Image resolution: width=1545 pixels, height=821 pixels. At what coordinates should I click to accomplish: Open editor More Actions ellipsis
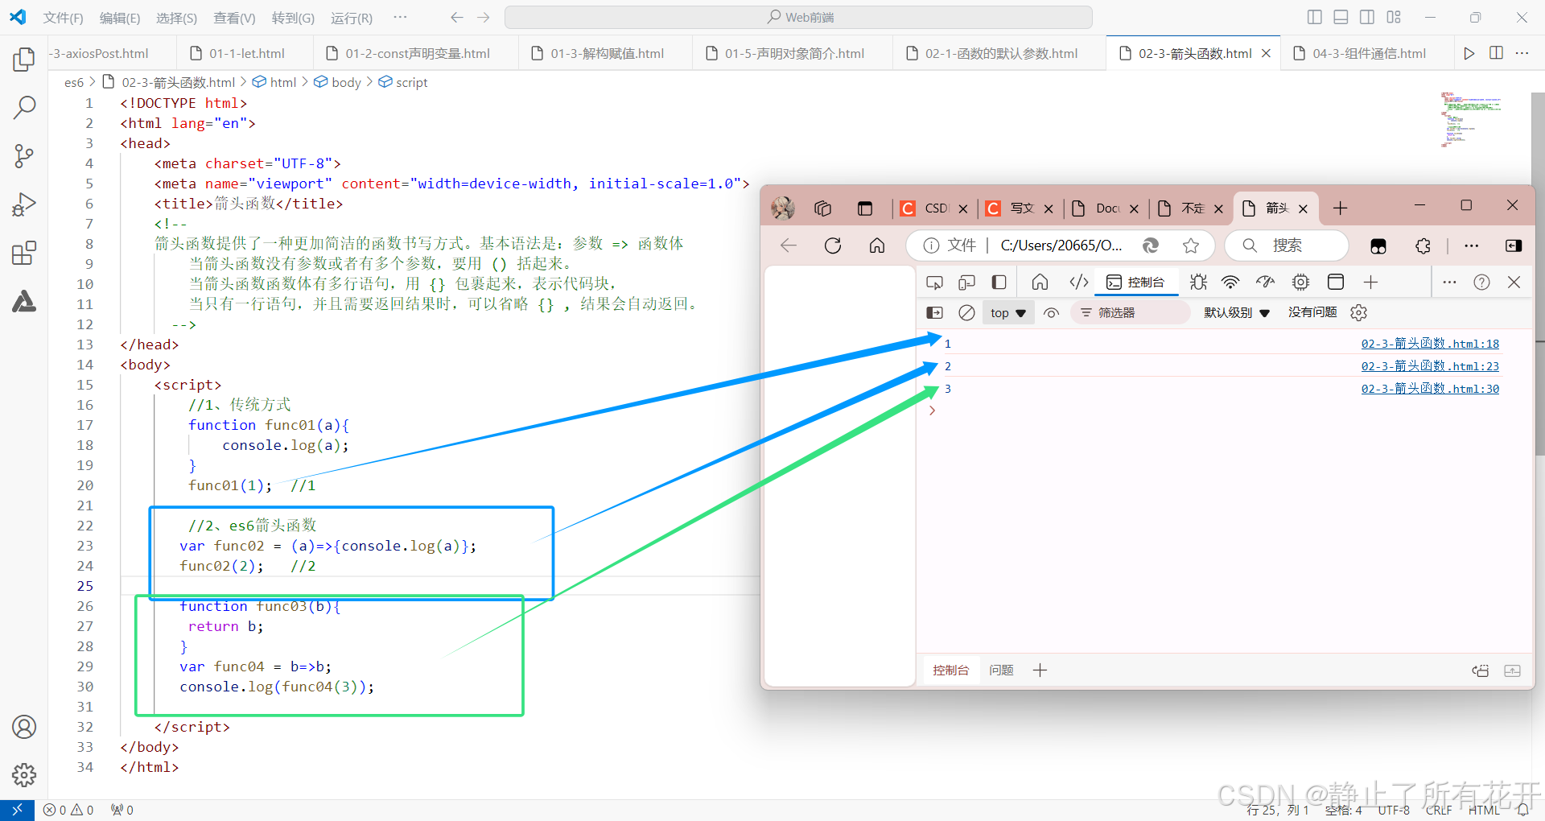coord(1522,53)
